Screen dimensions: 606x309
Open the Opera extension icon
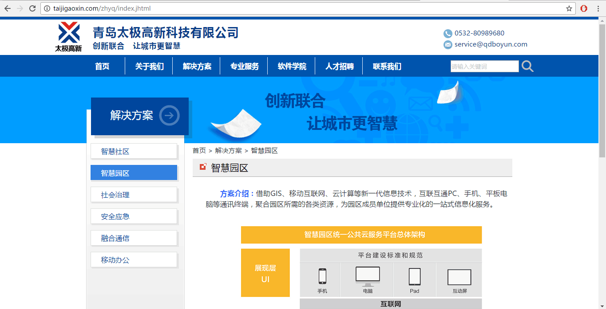point(584,8)
